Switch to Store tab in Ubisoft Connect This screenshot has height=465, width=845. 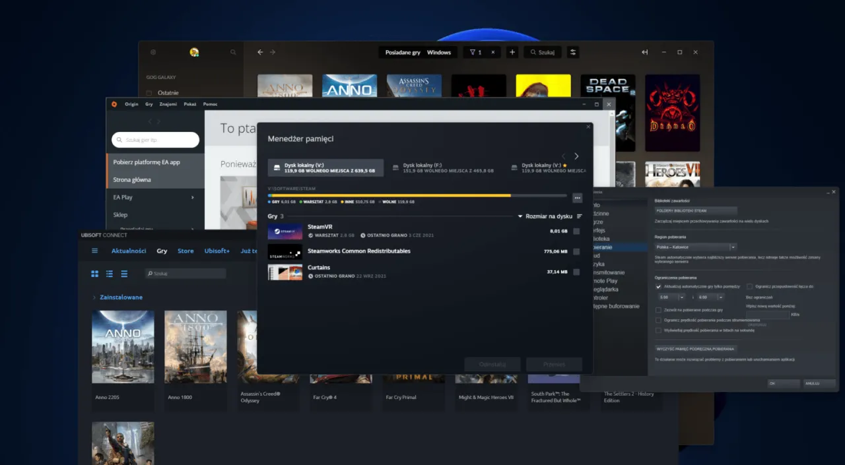tap(186, 251)
